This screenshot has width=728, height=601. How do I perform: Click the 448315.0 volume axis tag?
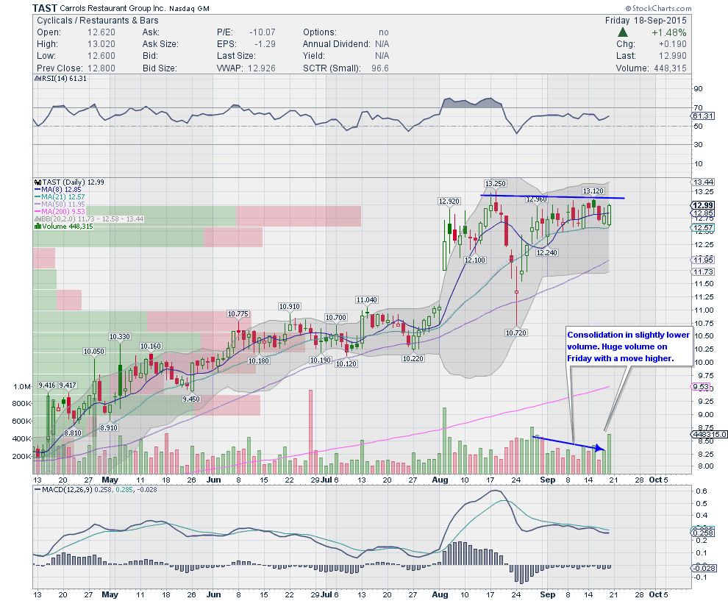[709, 434]
